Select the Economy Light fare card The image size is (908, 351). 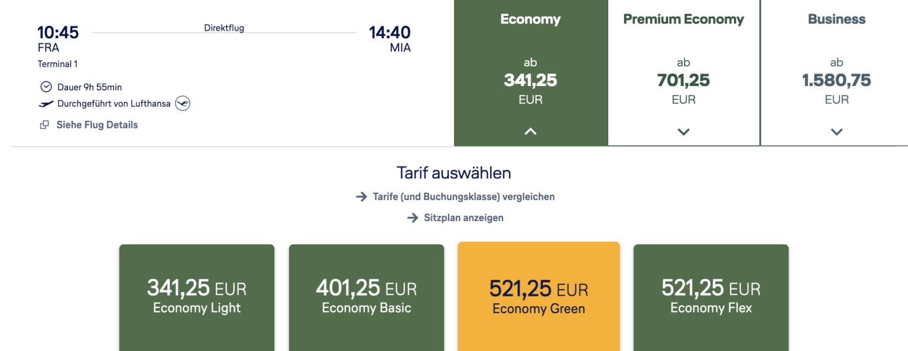[196, 295]
